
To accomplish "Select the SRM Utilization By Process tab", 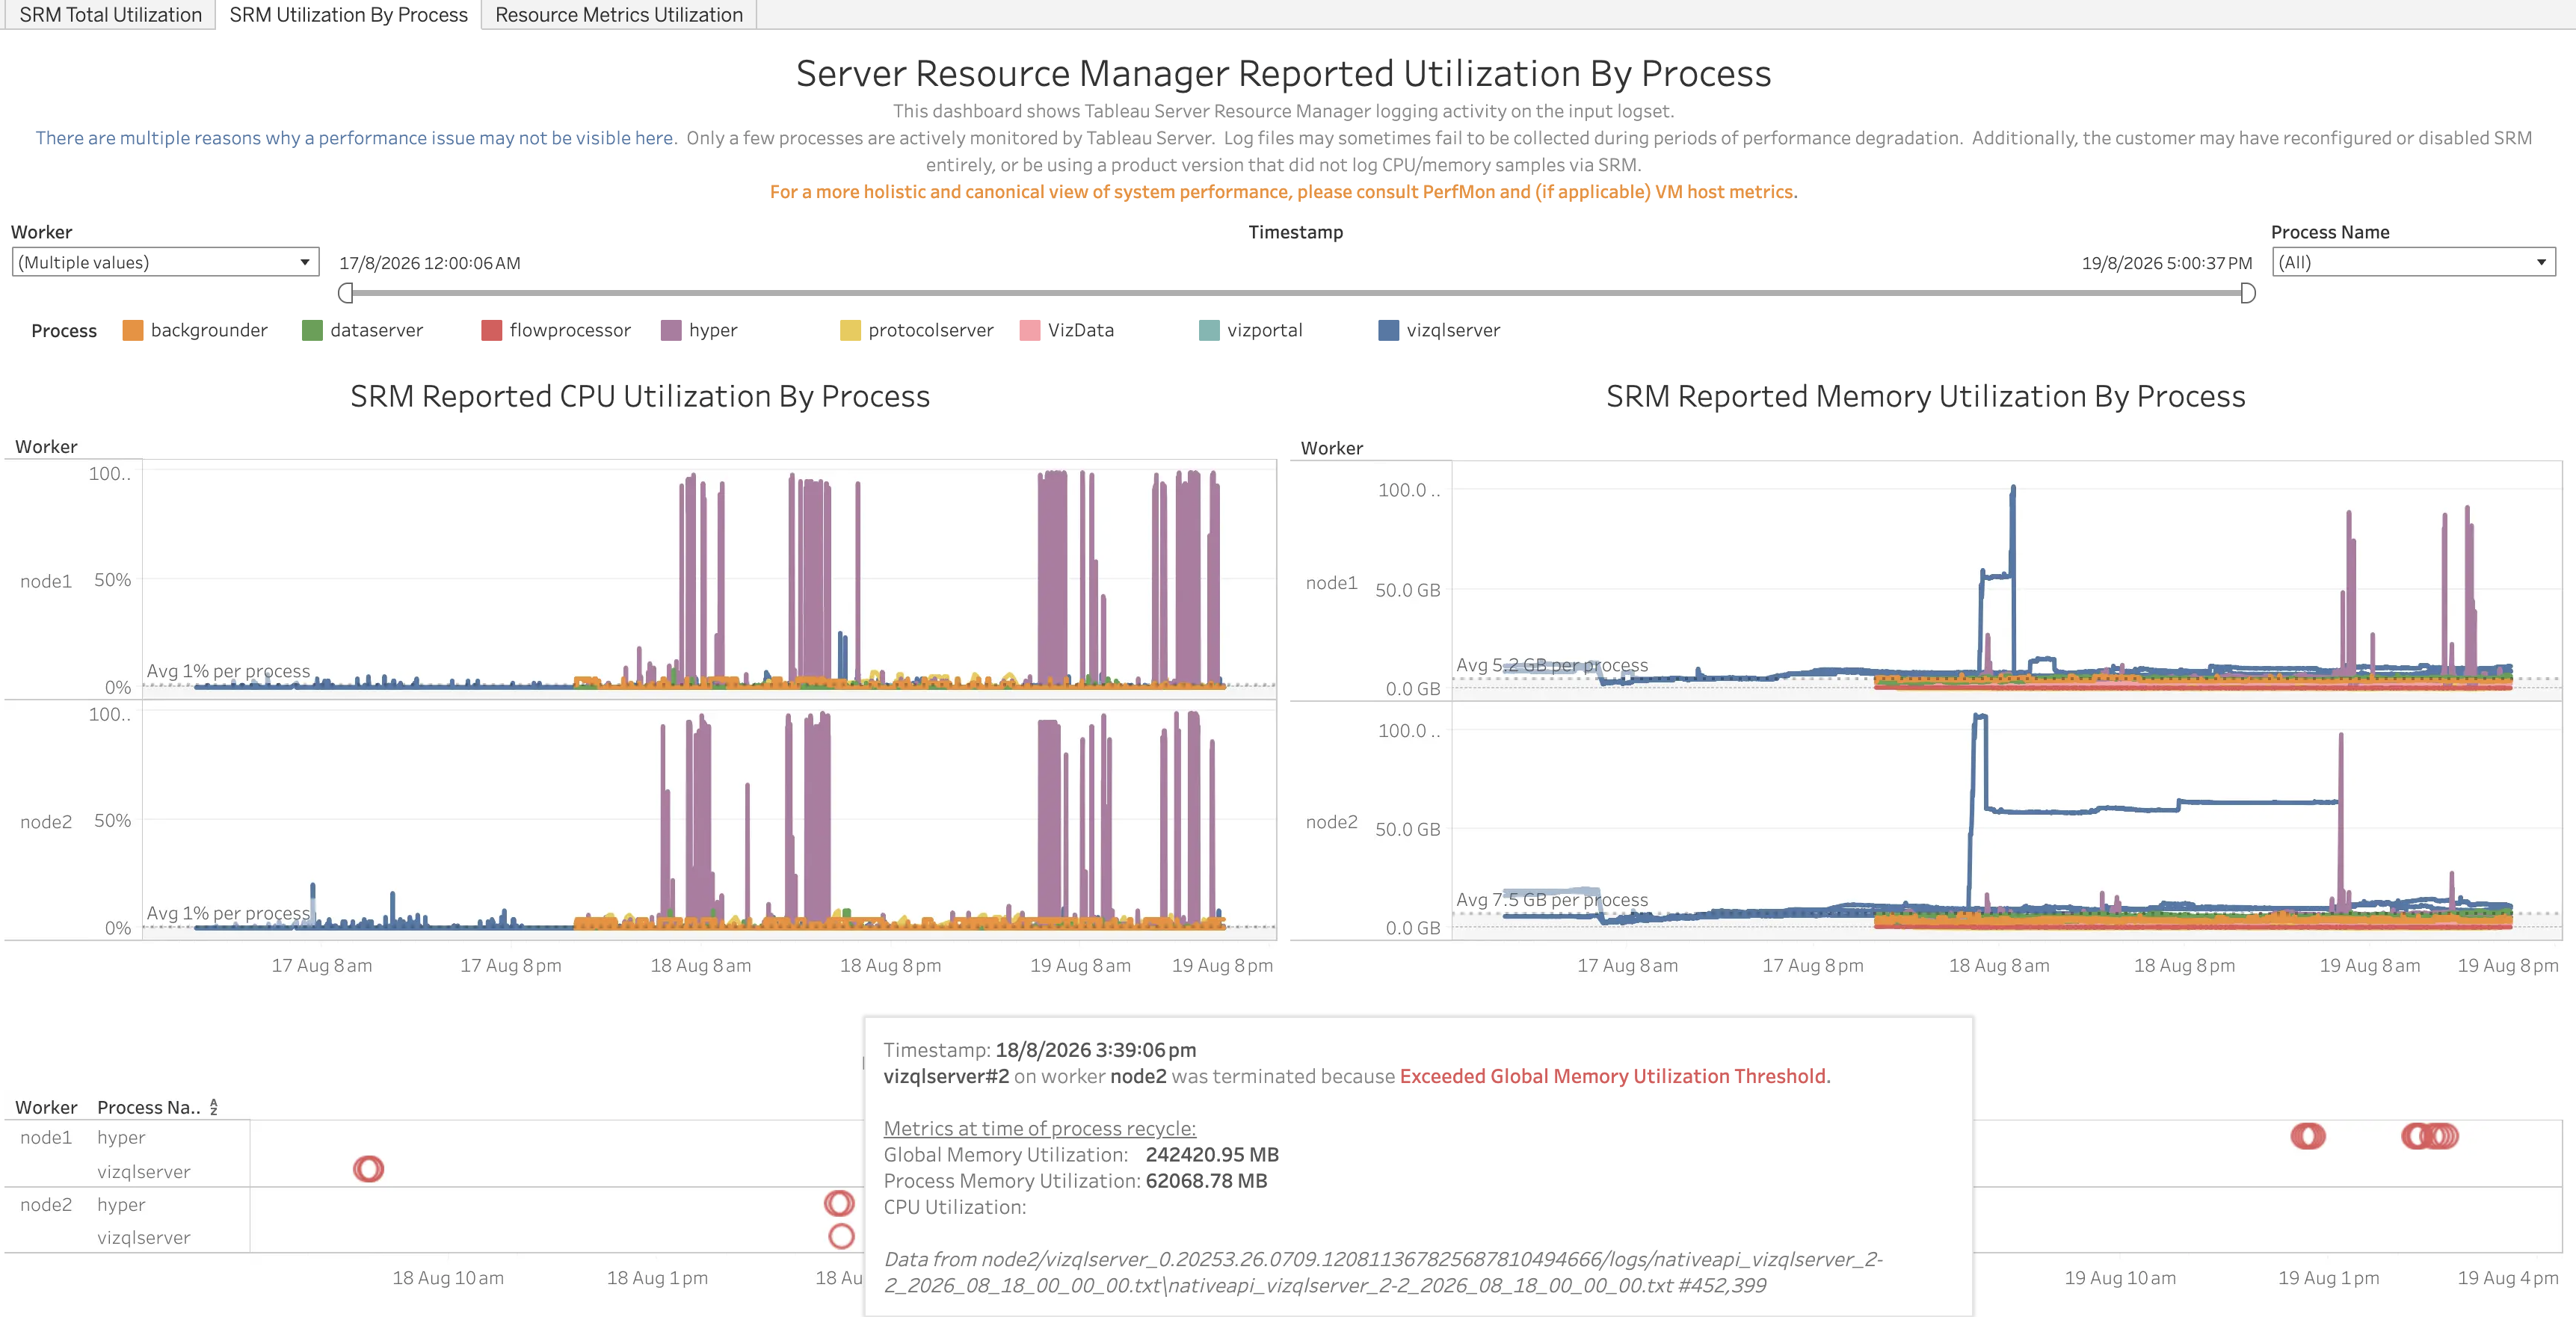I will point(348,15).
